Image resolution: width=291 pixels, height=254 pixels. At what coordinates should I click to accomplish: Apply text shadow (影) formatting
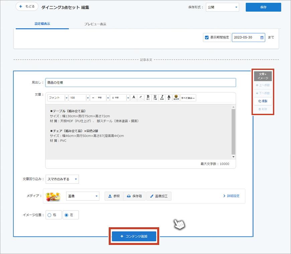click(x=169, y=97)
